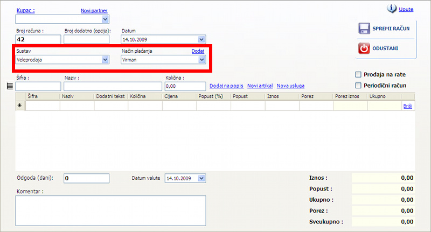
Task: Click Dodaj link for payment method
Action: coord(198,51)
